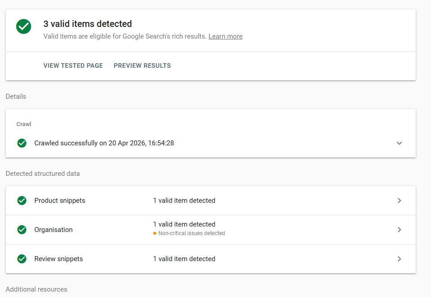This screenshot has height=297, width=431.
Task: Click the Additional resources section heading
Action: tap(36, 289)
